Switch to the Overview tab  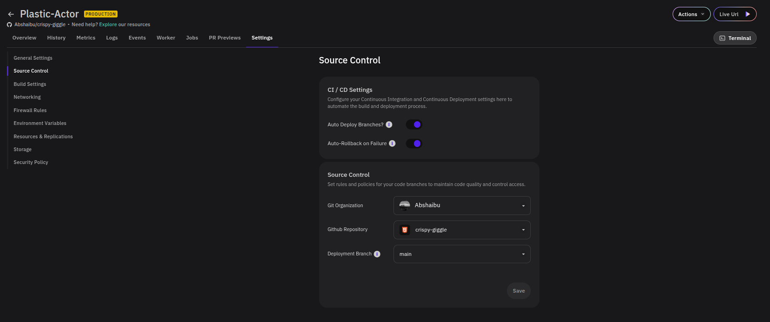click(24, 38)
